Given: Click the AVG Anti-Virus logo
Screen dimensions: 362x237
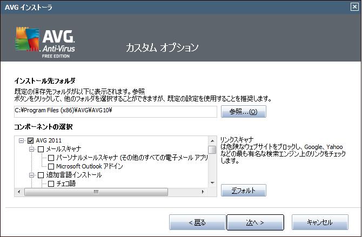Looking at the screenshot, I should (x=45, y=42).
